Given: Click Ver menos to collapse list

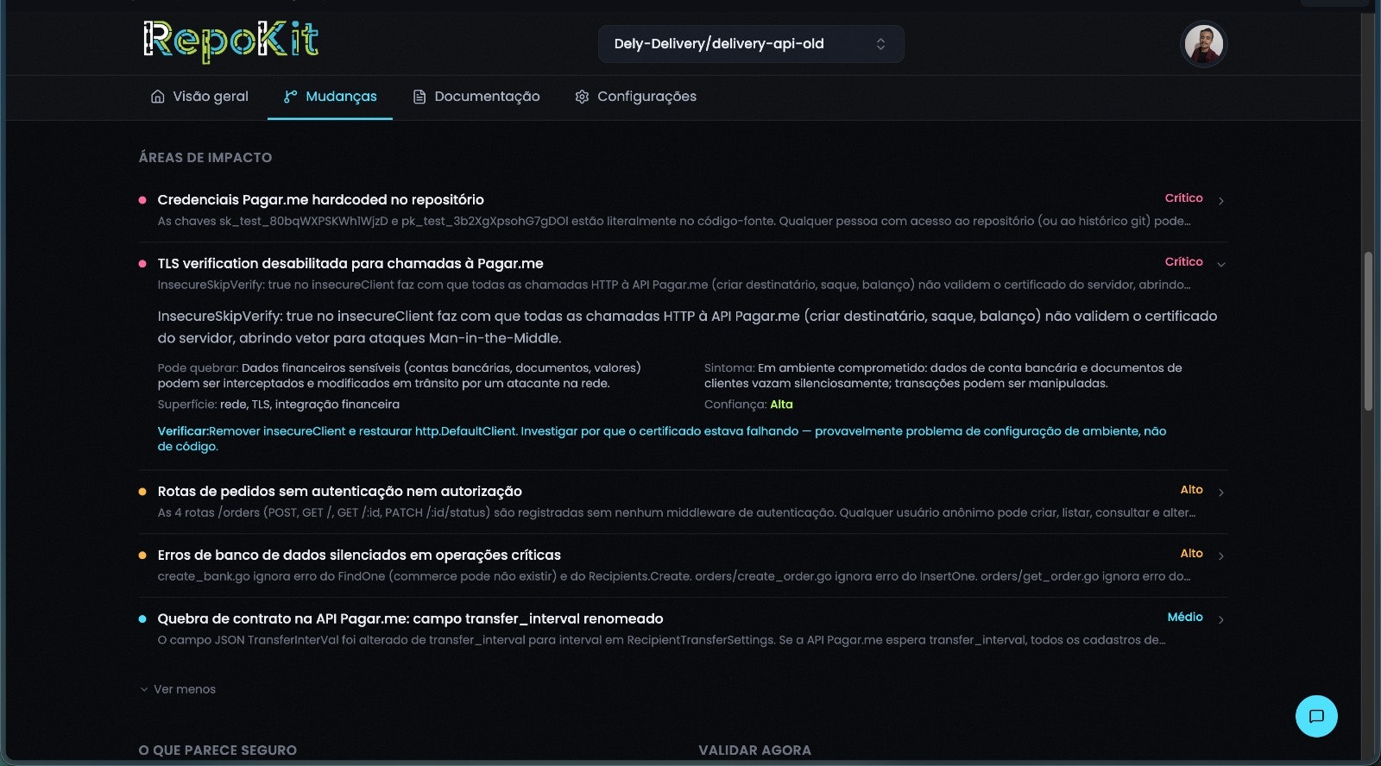Looking at the screenshot, I should click(x=178, y=689).
